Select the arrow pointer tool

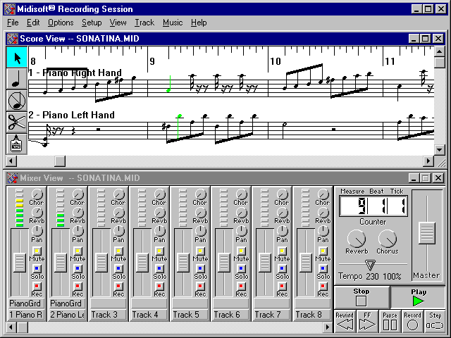(17, 58)
